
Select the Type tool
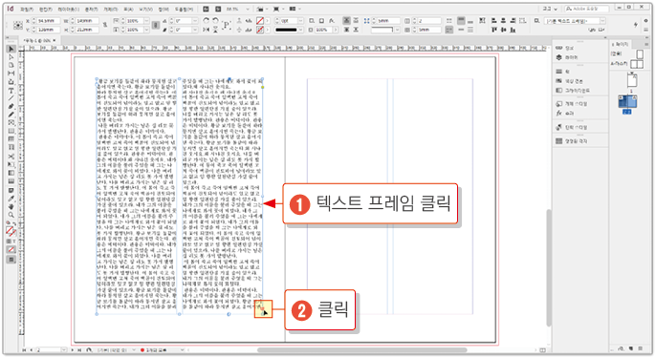[11, 90]
